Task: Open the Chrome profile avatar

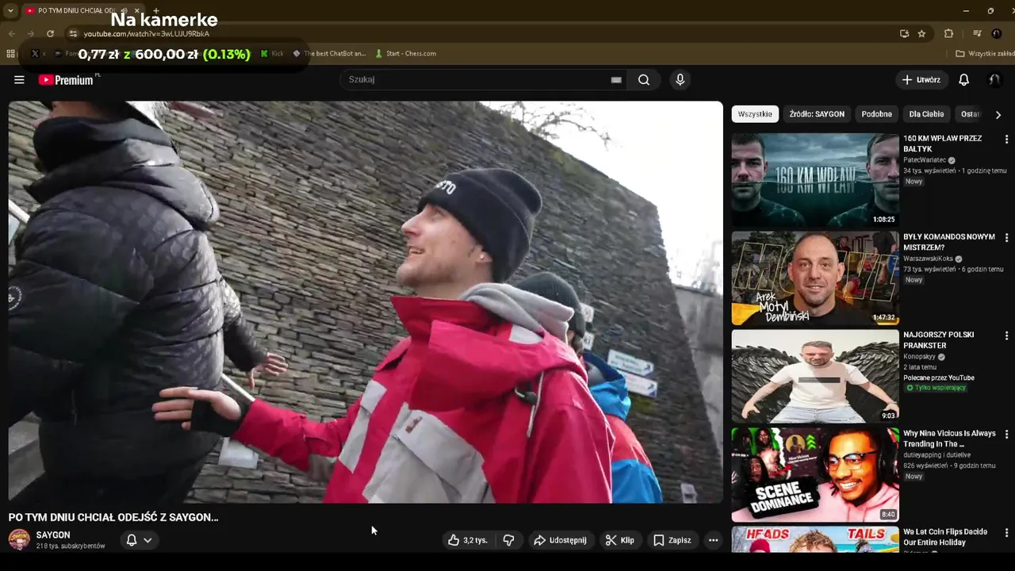Action: [x=997, y=33]
